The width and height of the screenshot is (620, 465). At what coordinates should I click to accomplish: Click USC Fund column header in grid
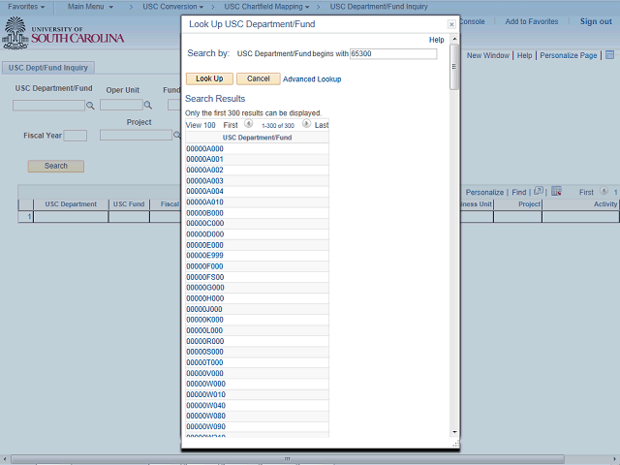pos(129,204)
